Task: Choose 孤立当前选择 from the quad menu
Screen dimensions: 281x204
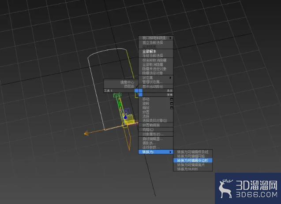Action: point(156,42)
